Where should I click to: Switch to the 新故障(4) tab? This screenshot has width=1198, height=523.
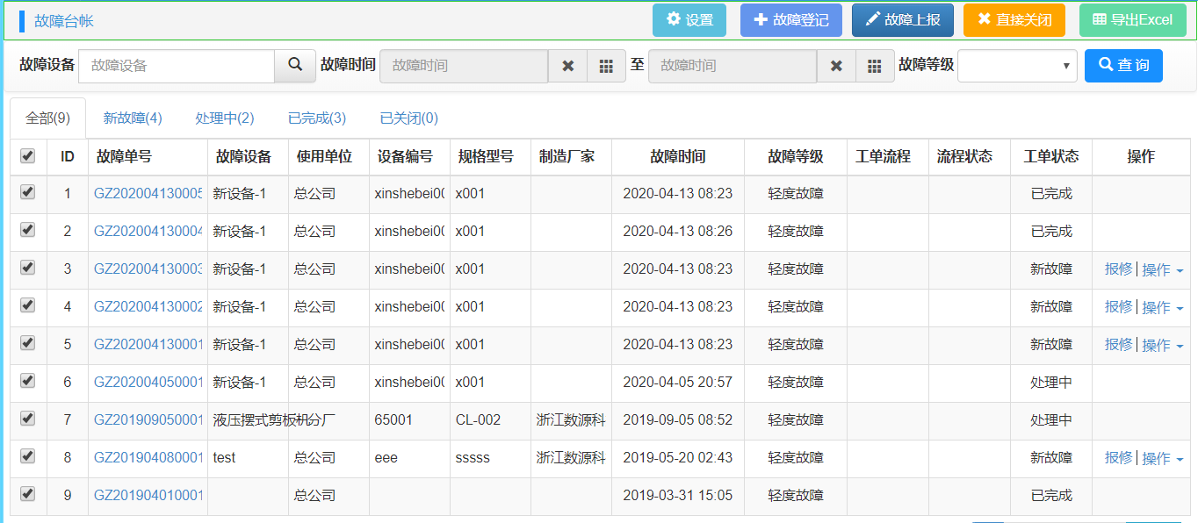[133, 118]
